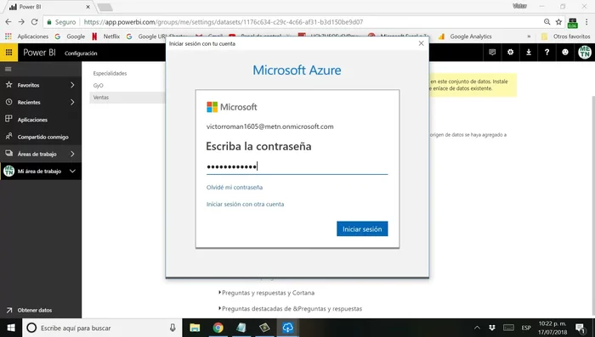Open the cloud upload app in the taskbar
Image resolution: width=595 pixels, height=337 pixels.
[x=287, y=328]
